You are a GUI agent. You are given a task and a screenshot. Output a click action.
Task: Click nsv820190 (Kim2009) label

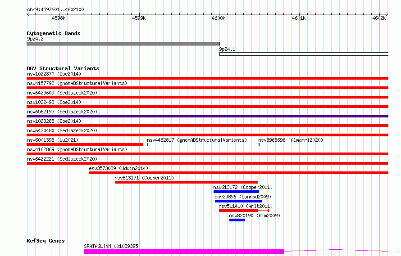255,216
